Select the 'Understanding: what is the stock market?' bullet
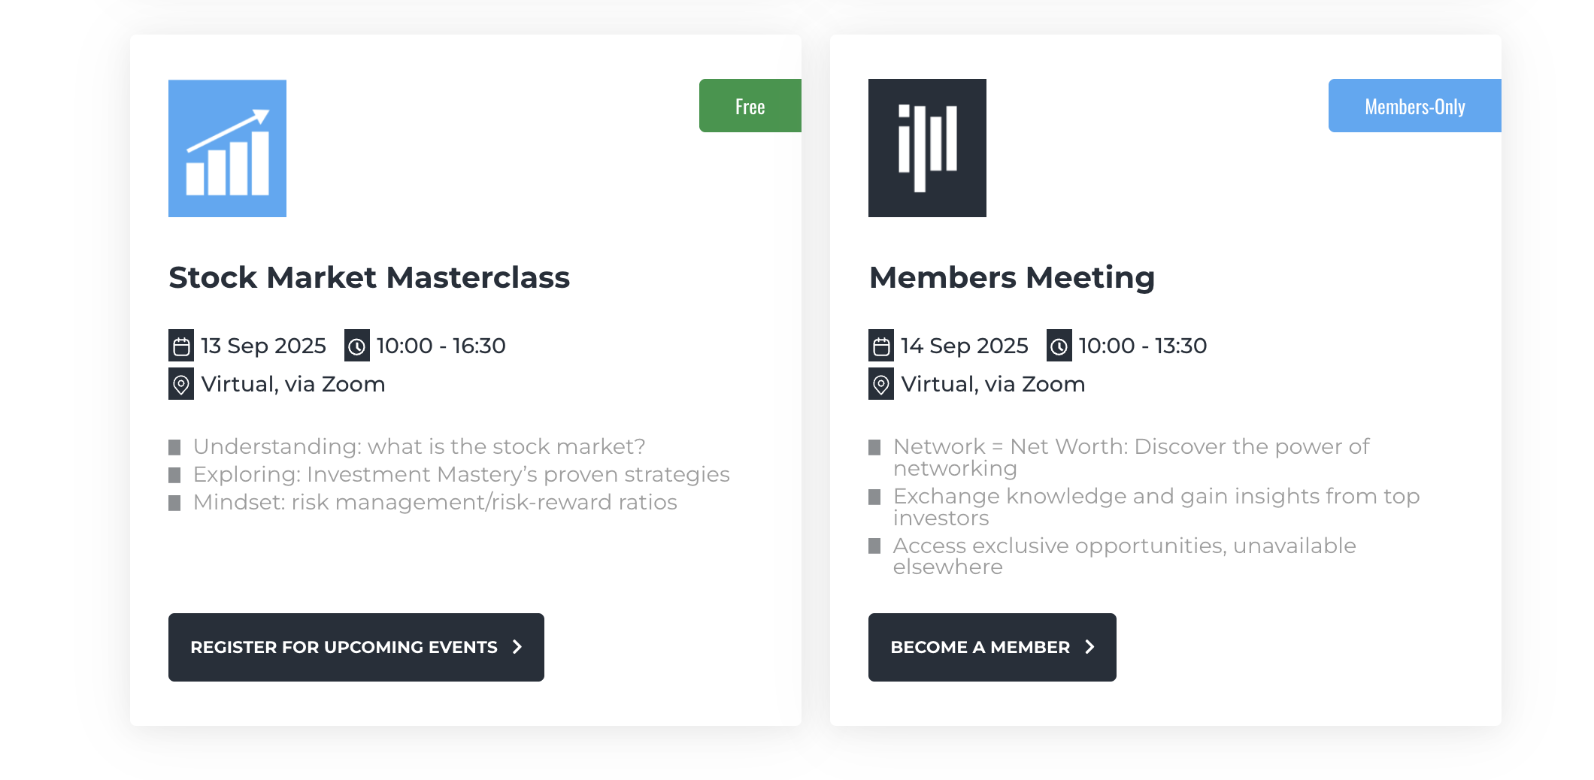Image resolution: width=1594 pixels, height=780 pixels. [x=420, y=446]
